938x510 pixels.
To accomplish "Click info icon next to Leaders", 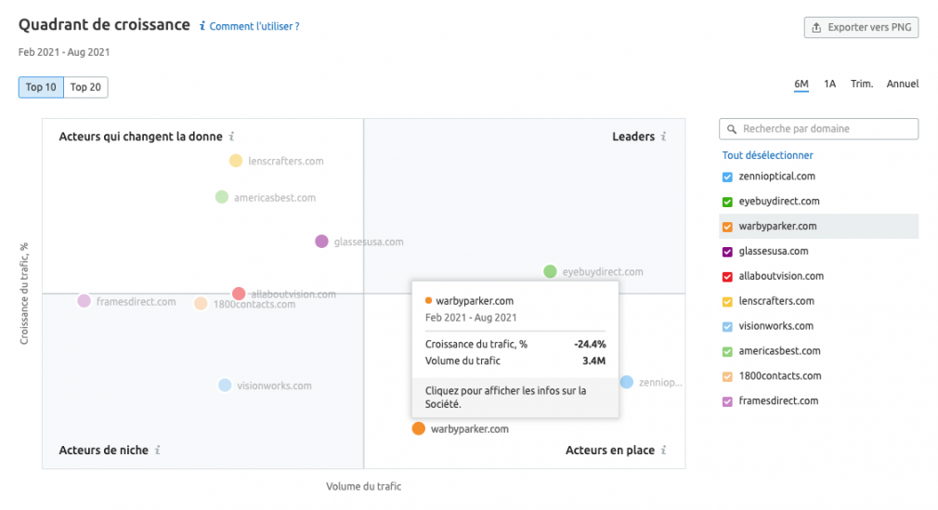I will coord(663,137).
